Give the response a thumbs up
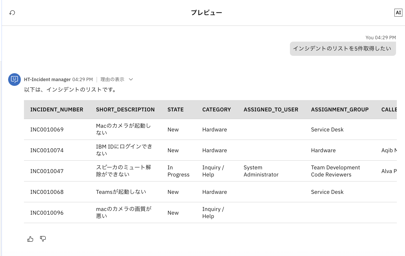Screen dimensions: 405x256 pos(30,239)
